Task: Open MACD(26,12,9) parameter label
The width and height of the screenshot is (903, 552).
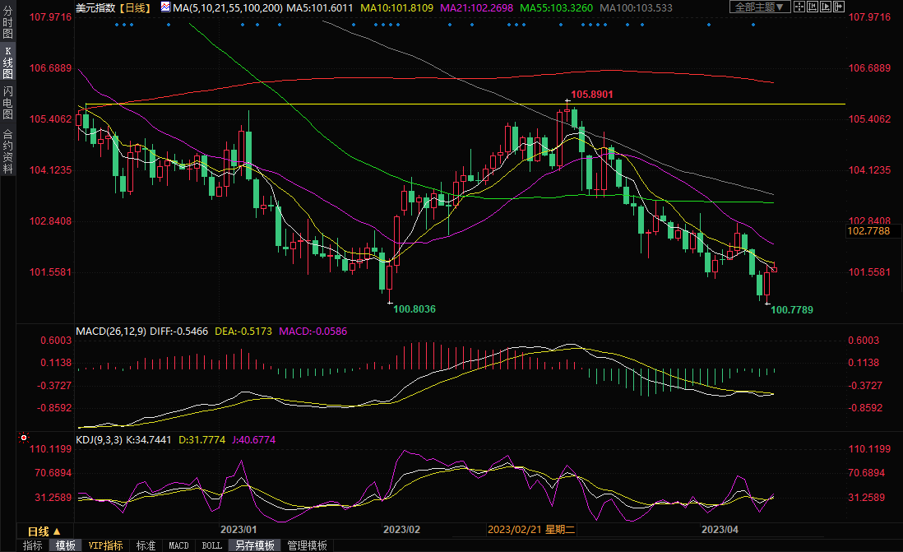Action: pos(112,332)
